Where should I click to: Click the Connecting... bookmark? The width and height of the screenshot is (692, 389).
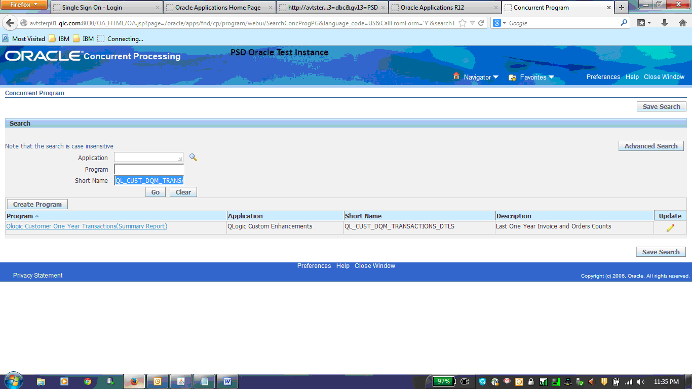click(121, 38)
